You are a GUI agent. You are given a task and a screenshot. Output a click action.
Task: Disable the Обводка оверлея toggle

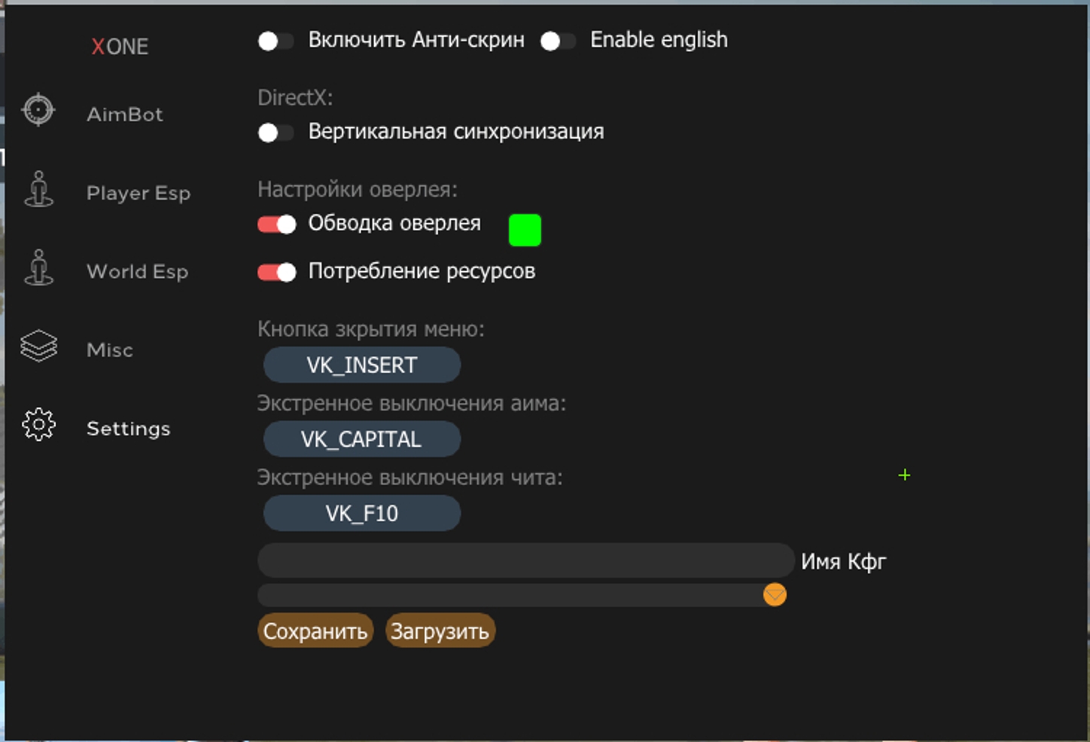tap(277, 224)
